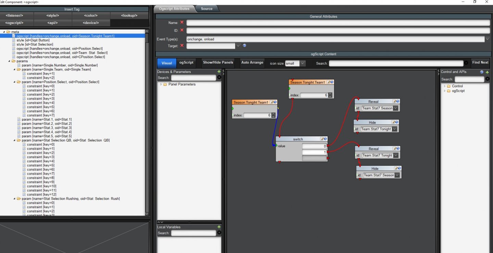Image resolution: width=493 pixels, height=253 pixels.
Task: Open the Event Type(s) dropdown arrow
Action: coord(487,39)
